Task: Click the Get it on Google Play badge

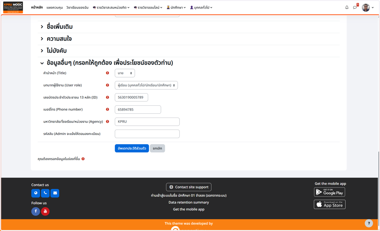Action: [x=330, y=192]
